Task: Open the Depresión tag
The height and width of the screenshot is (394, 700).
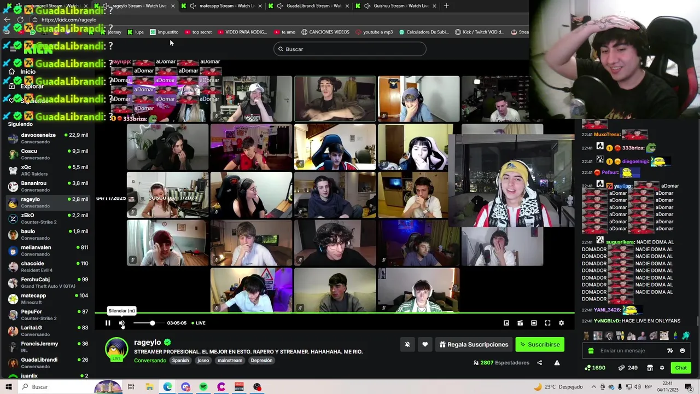Action: point(261,361)
